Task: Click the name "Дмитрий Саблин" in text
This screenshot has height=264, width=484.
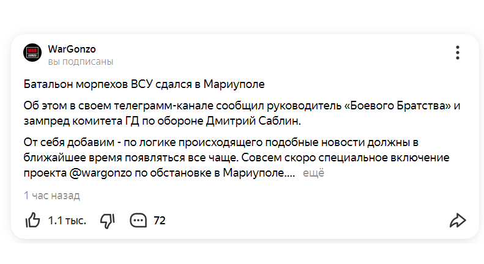Action: (253, 121)
